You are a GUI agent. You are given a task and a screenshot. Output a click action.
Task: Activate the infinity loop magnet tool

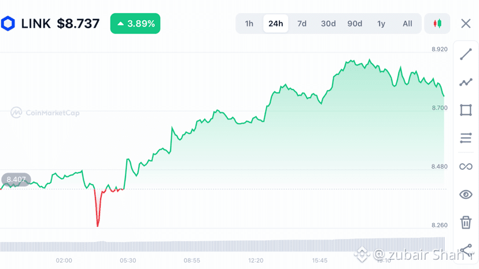pos(466,166)
